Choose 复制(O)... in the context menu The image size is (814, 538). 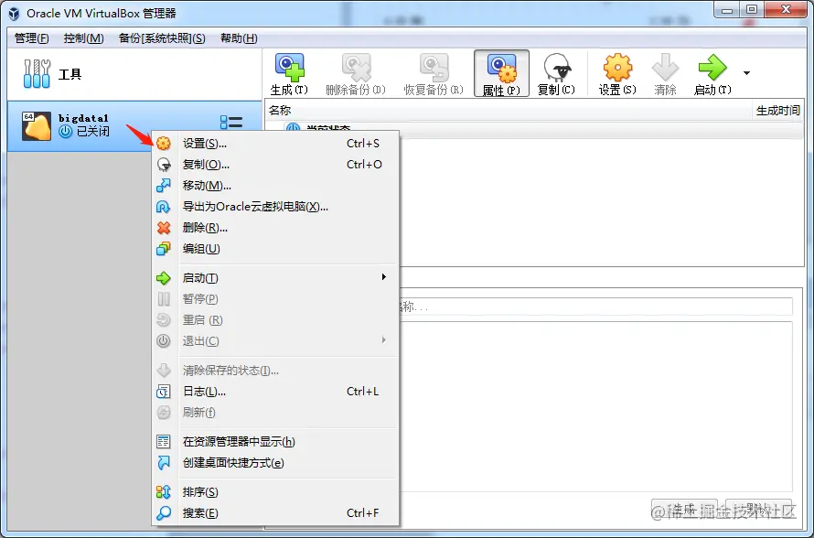pyautogui.click(x=275, y=165)
